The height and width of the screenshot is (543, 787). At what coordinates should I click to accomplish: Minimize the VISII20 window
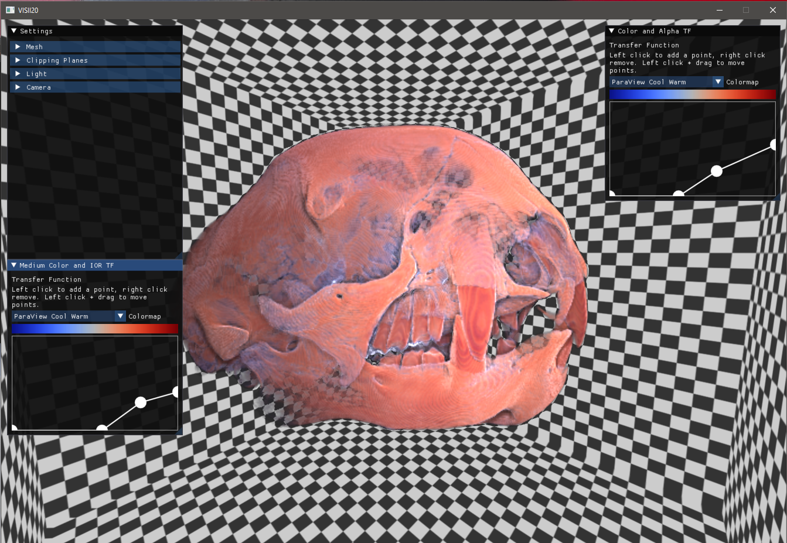pos(720,10)
